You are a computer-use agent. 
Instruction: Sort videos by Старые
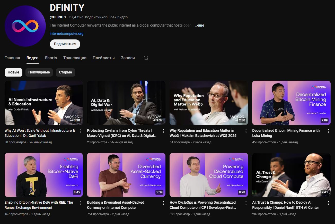pos(65,72)
